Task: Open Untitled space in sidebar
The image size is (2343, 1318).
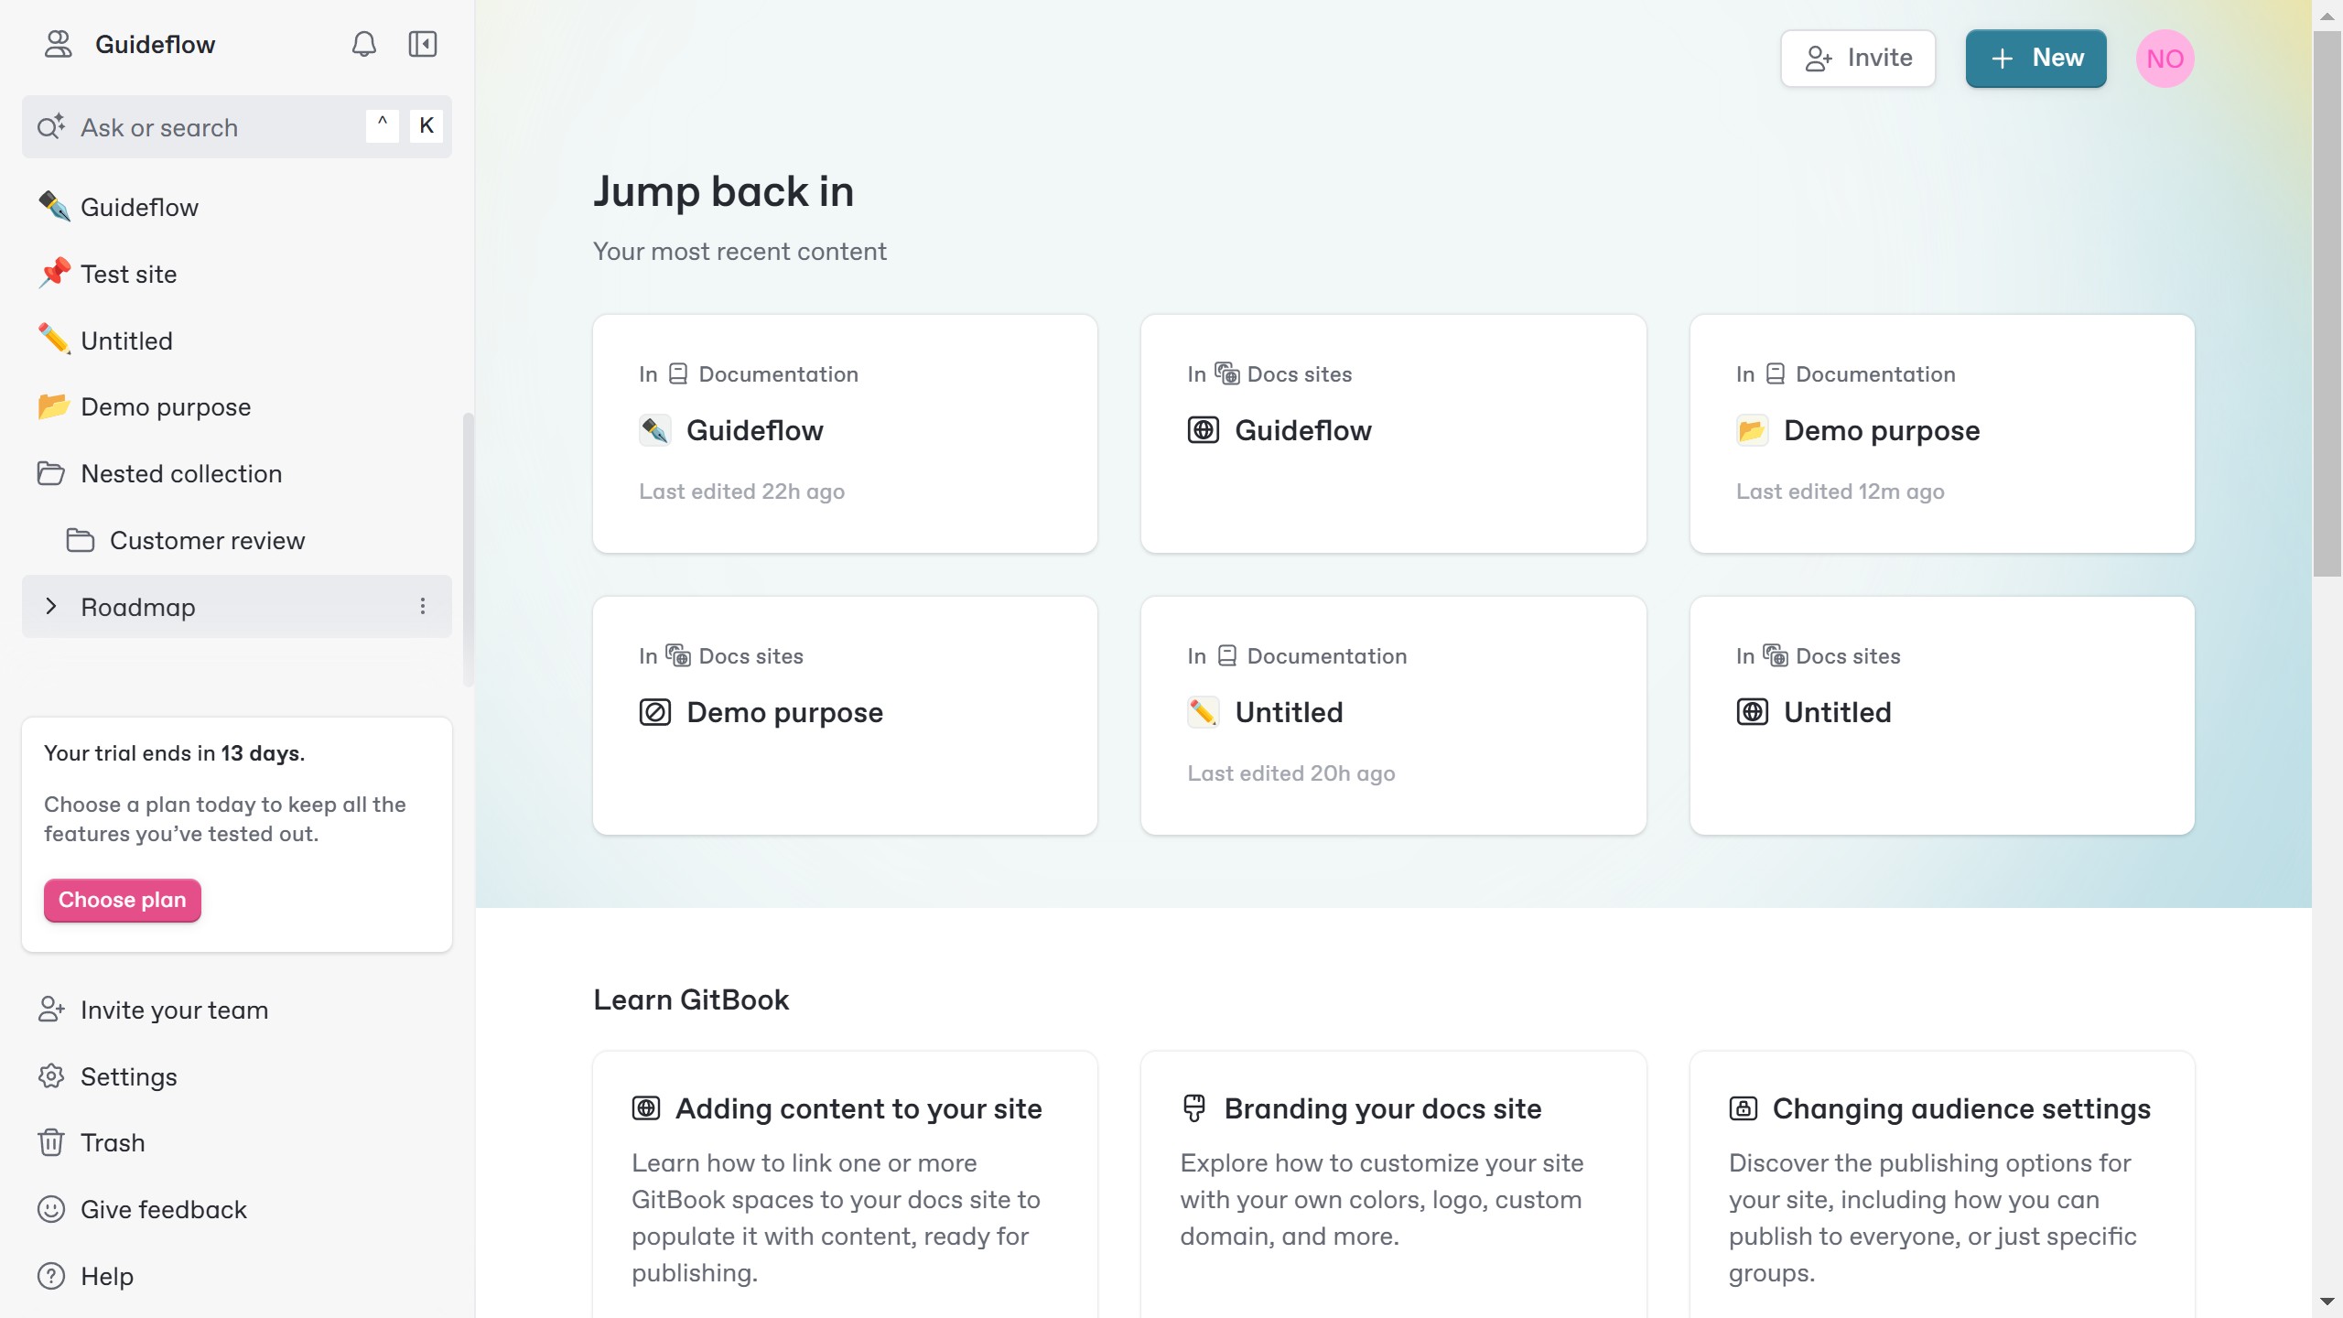Action: (x=237, y=340)
